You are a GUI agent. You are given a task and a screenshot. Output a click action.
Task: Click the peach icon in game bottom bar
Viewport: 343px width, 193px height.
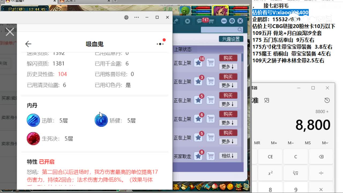click(215, 186)
